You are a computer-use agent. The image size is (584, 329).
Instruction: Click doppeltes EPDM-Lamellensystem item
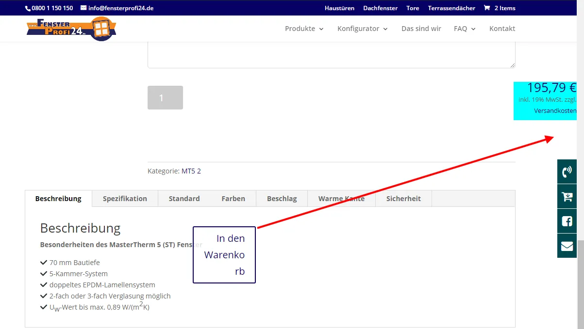click(x=102, y=285)
